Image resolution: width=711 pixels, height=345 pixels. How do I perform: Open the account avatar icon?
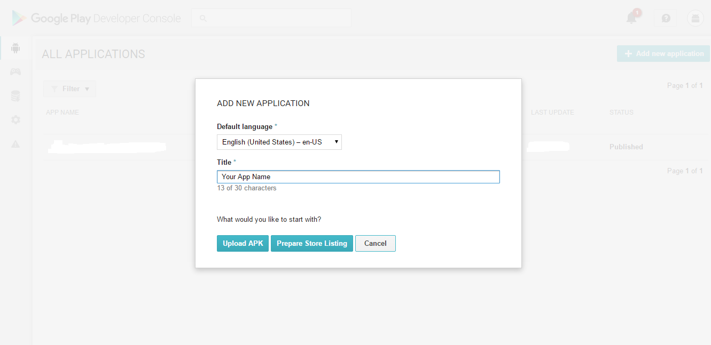tap(695, 18)
